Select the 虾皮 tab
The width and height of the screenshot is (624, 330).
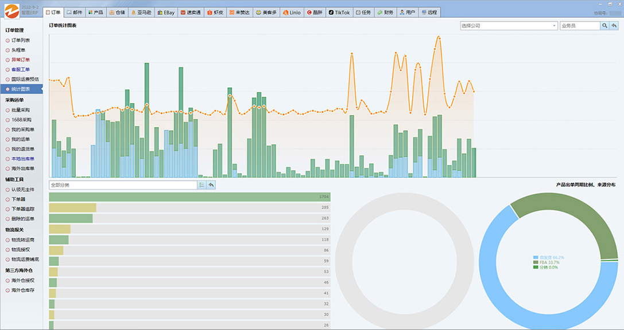(x=215, y=13)
